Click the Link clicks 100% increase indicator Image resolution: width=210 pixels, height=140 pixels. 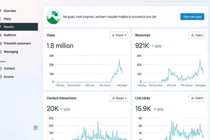[x=159, y=110]
